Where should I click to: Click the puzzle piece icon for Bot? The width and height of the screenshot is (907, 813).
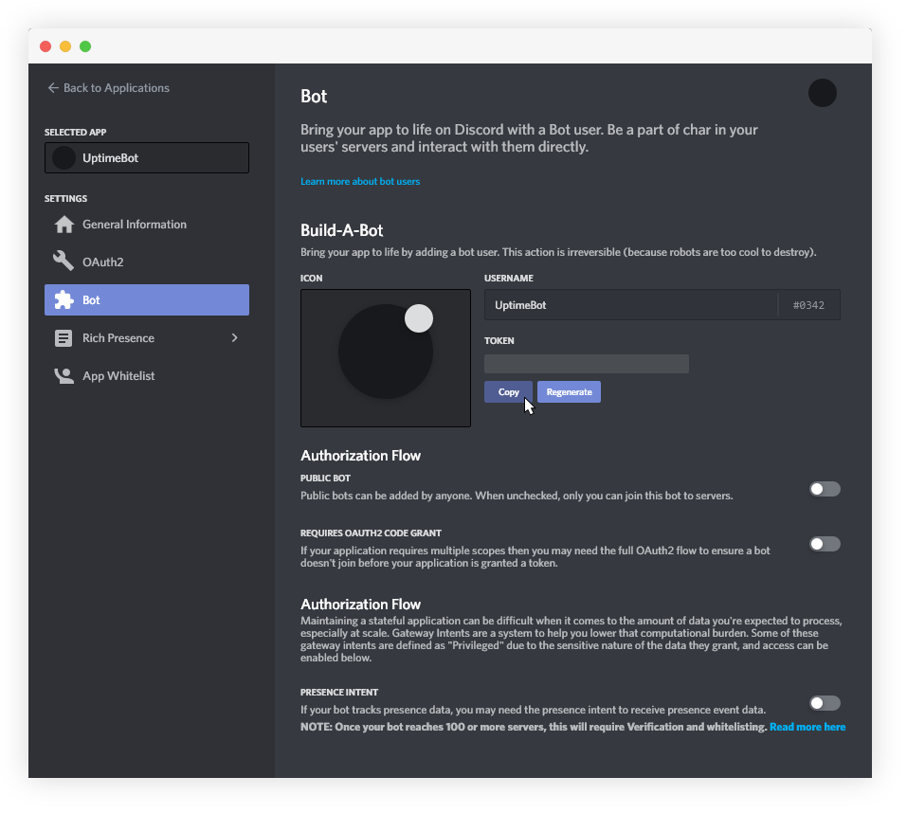coord(63,300)
